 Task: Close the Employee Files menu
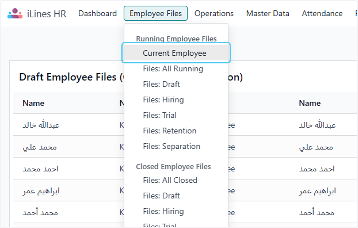(x=156, y=13)
